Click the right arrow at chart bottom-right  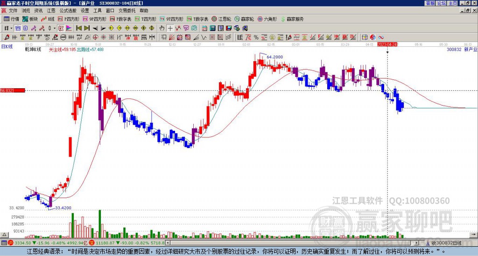click(474, 235)
